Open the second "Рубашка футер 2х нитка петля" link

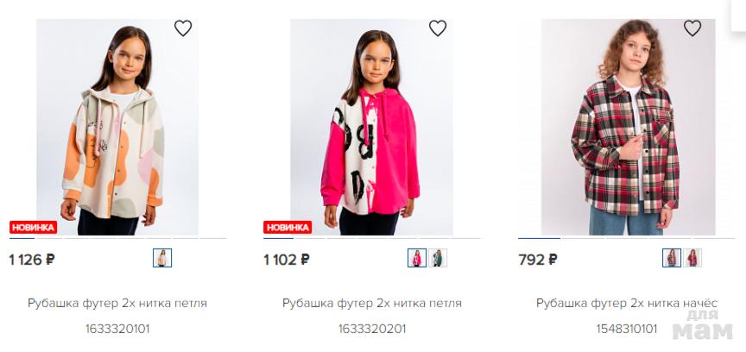tap(372, 303)
